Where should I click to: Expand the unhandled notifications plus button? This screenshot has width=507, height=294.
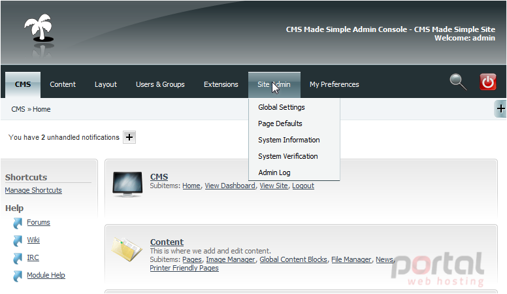(x=129, y=137)
